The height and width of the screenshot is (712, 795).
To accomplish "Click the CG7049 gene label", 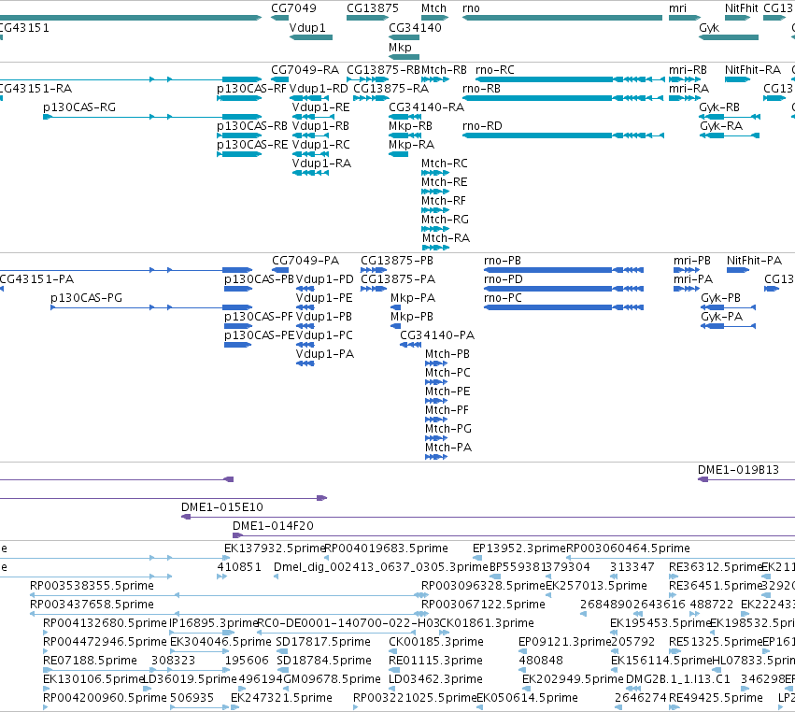I will pos(293,8).
